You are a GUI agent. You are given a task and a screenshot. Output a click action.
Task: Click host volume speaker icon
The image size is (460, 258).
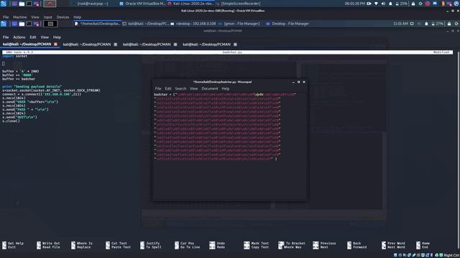click(x=383, y=4)
